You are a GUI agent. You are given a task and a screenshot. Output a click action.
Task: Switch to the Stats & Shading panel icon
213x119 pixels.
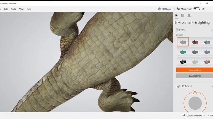(x=183, y=15)
